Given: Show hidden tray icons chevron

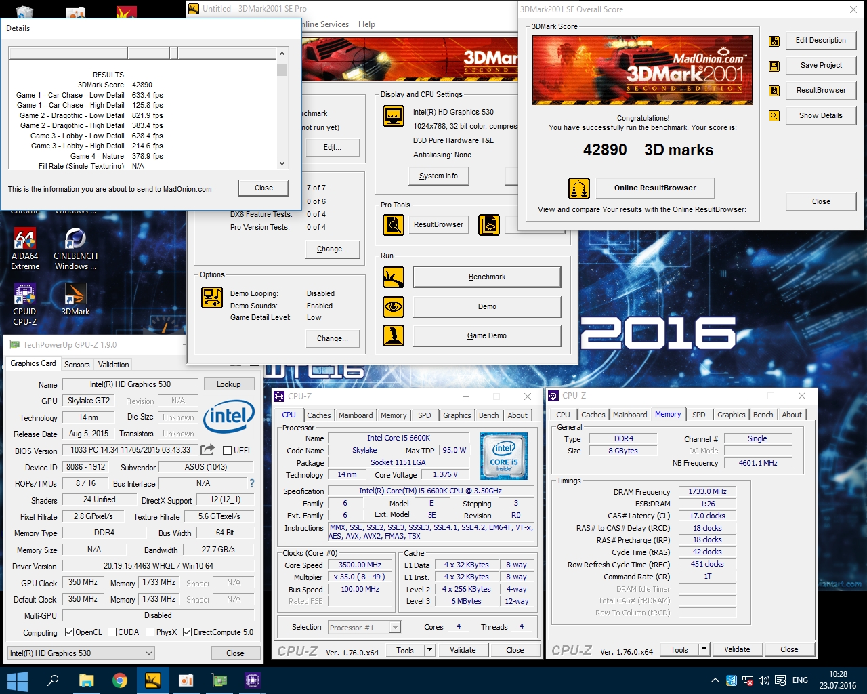Looking at the screenshot, I should (x=715, y=680).
